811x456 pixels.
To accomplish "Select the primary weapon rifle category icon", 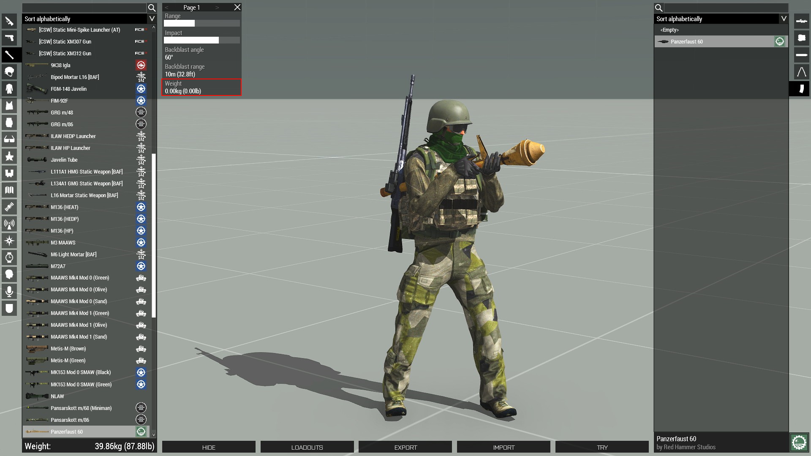I will coord(9,21).
